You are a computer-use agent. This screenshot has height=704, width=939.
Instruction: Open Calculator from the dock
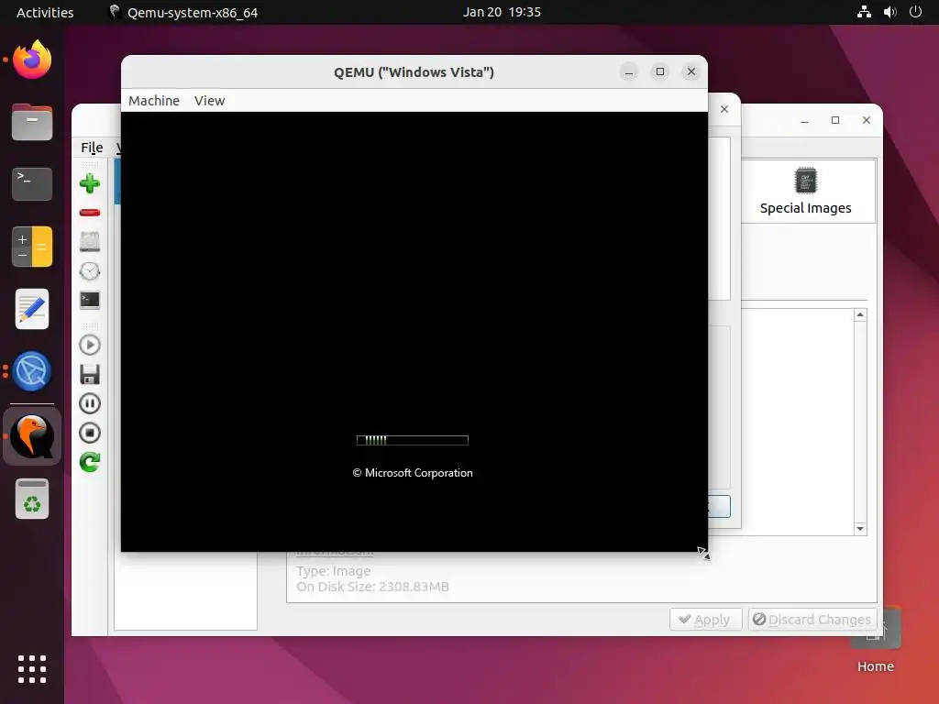[32, 247]
